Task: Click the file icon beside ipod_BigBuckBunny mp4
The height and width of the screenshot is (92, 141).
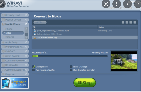Action: coord(35,31)
